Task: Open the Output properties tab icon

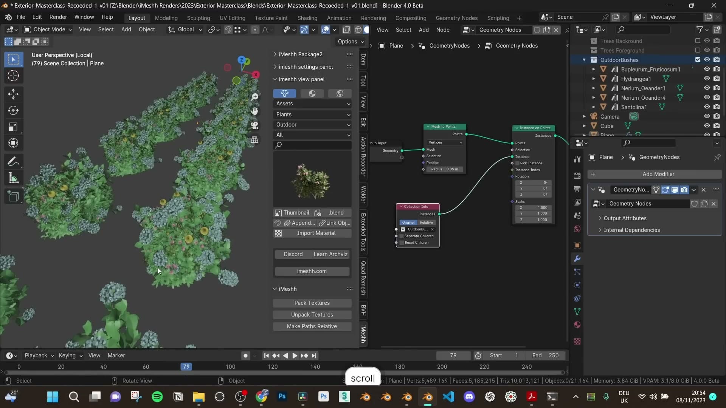Action: pyautogui.click(x=577, y=189)
